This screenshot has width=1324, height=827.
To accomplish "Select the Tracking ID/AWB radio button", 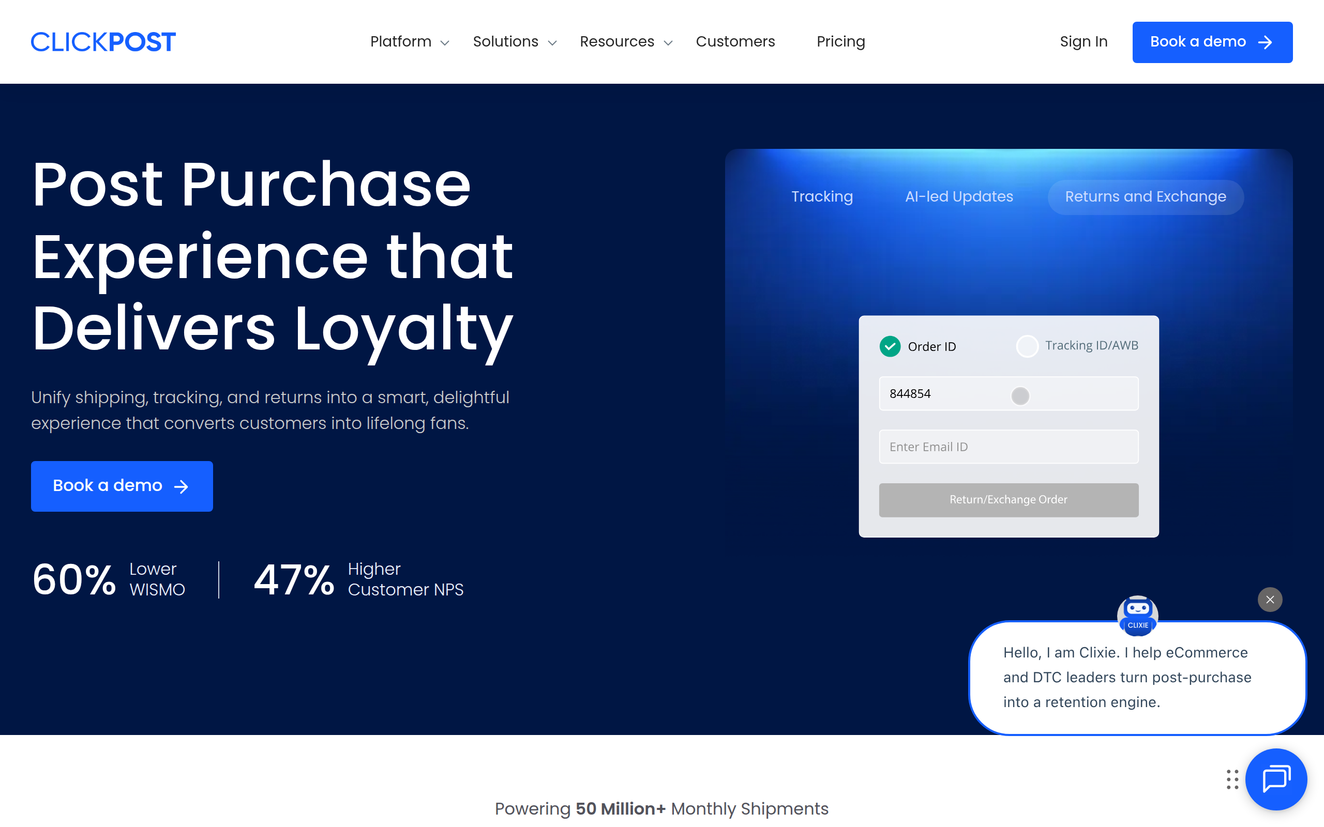I will pos(1028,346).
